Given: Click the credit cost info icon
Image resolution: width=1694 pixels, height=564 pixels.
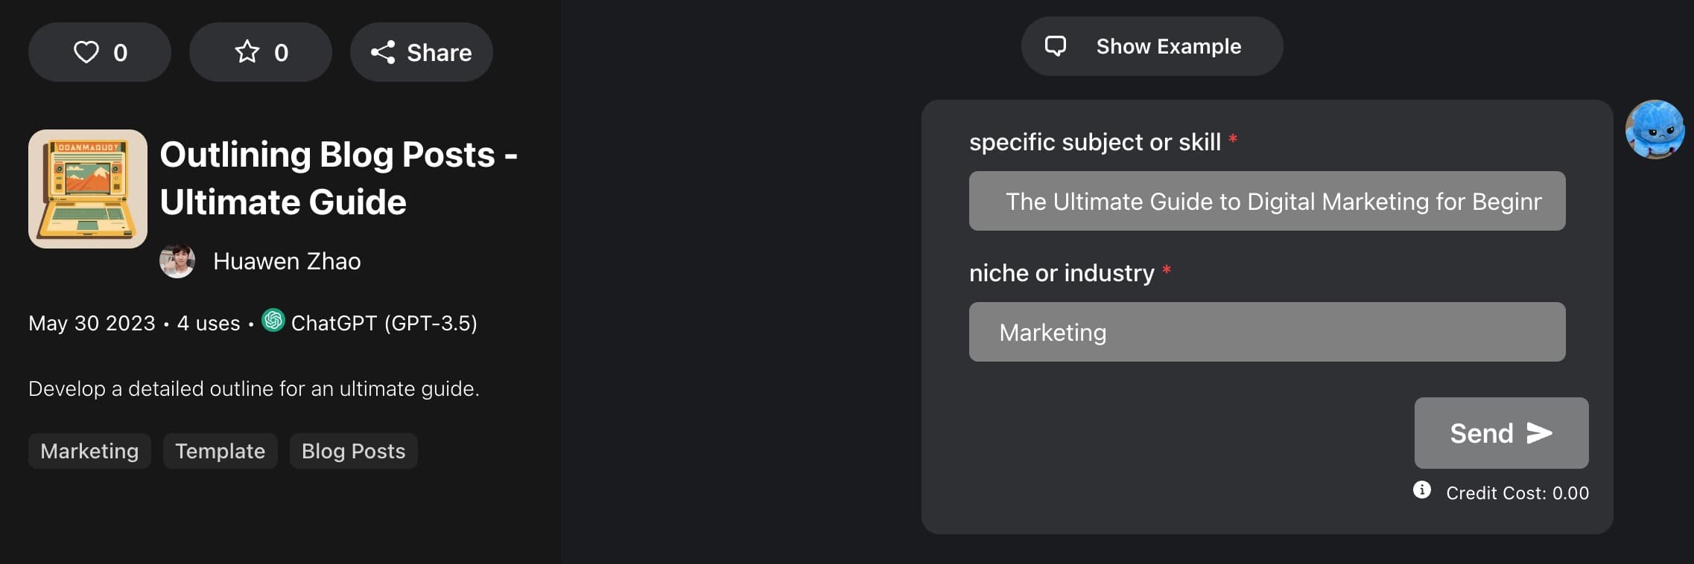Looking at the screenshot, I should point(1422,490).
